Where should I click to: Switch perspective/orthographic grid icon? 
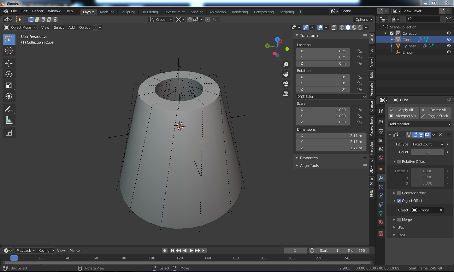pyautogui.click(x=286, y=94)
